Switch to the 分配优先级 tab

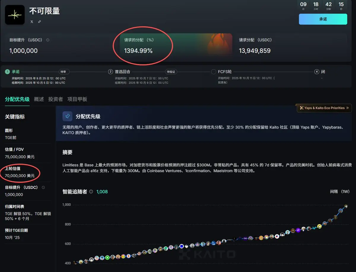point(17,99)
